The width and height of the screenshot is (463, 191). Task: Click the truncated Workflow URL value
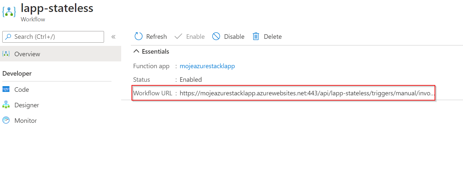pos(307,93)
